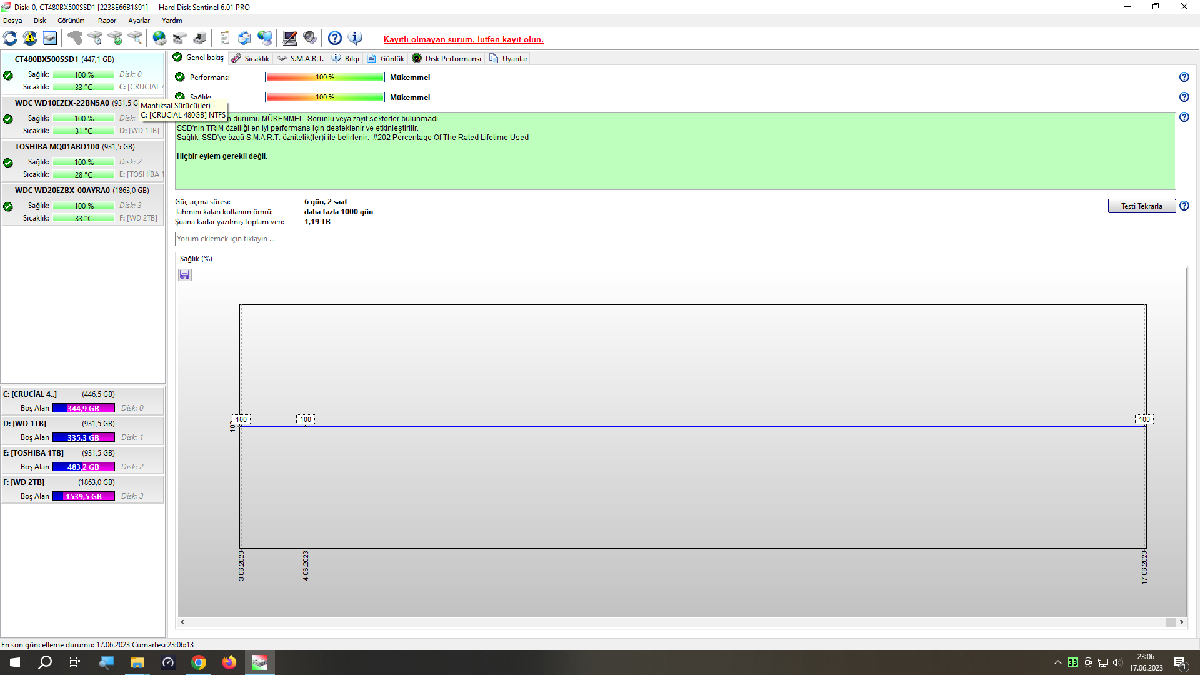Open the help icon beside Performans bar

pyautogui.click(x=1184, y=77)
